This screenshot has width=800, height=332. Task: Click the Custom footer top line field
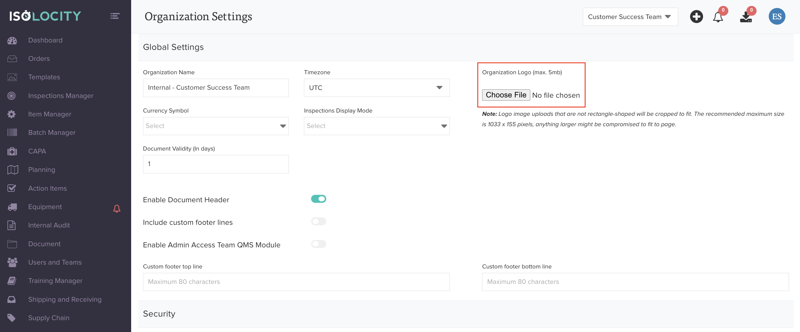point(296,282)
